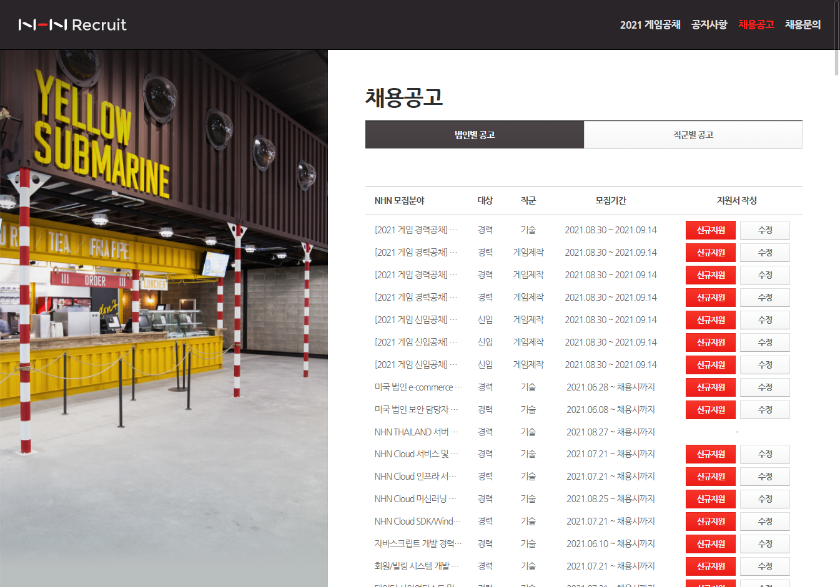Click 신규지원 for NHN Cloud 인프라

(711, 477)
